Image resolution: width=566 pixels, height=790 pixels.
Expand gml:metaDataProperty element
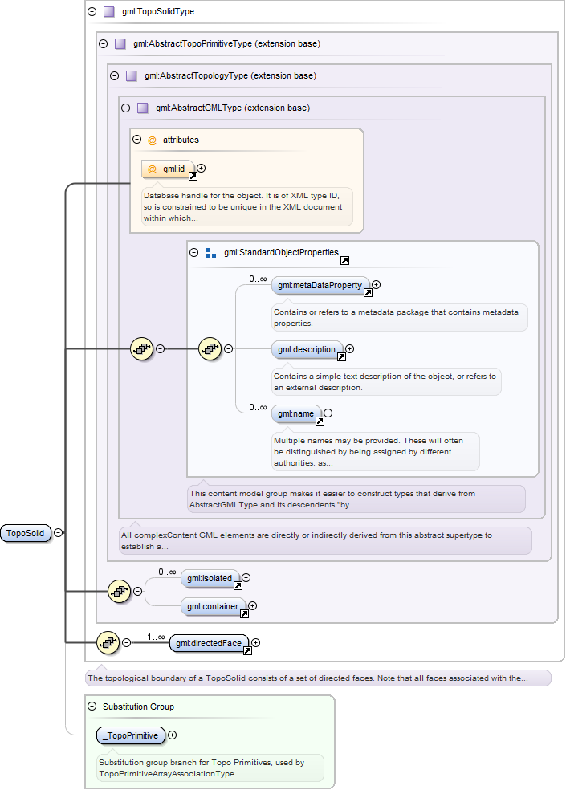(x=376, y=285)
